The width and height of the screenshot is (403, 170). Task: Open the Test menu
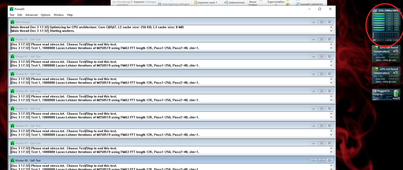click(x=12, y=15)
